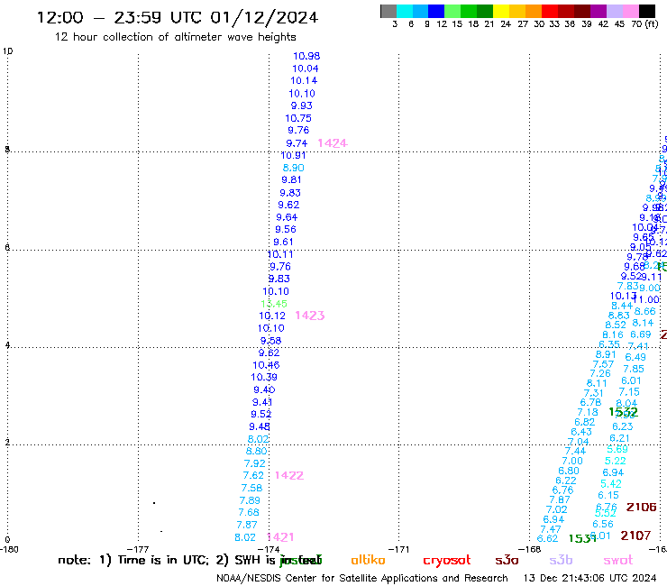Select the lavender legend swatch
This screenshot has height=586, width=667.
614,11
